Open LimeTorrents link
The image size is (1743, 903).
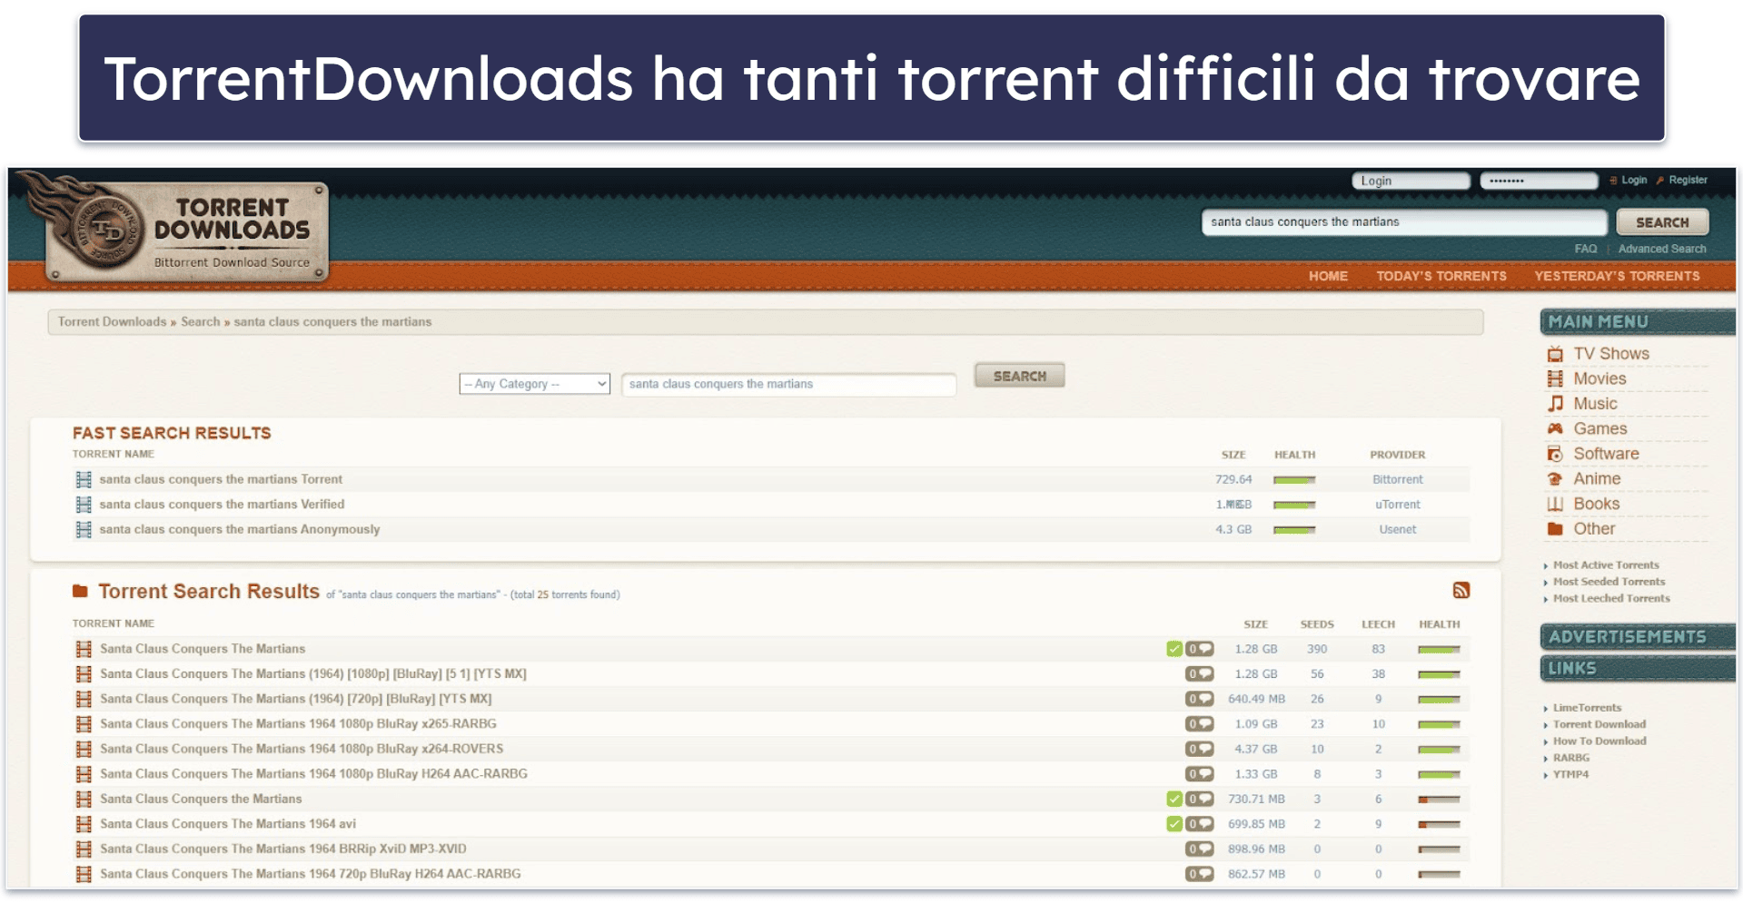1587,708
